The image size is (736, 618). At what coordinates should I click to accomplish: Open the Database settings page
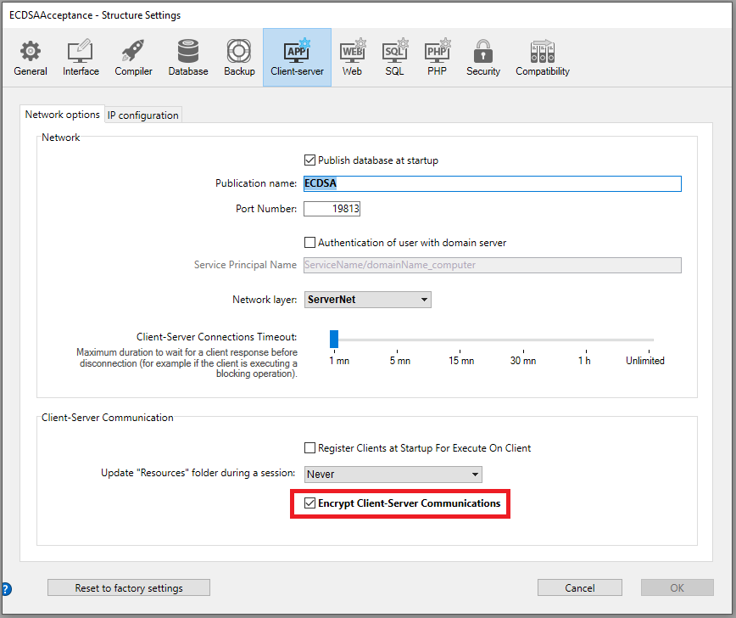[x=188, y=58]
